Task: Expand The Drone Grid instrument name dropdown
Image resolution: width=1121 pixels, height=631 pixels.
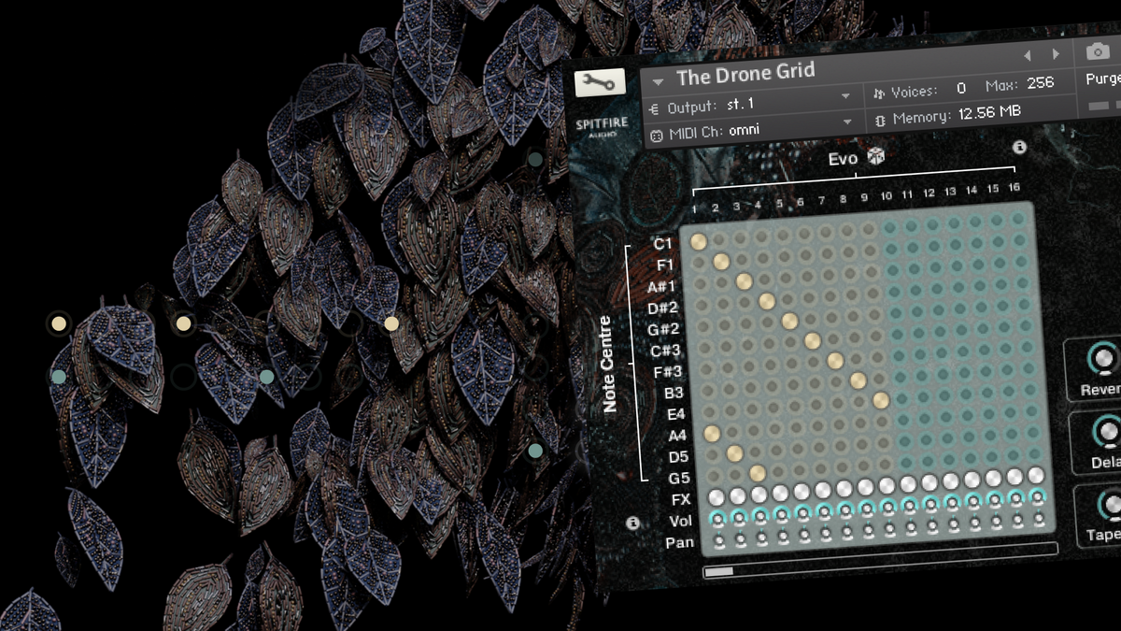Action: pyautogui.click(x=658, y=82)
